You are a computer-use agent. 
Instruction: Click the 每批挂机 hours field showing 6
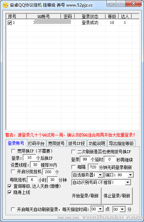tap(32, 180)
